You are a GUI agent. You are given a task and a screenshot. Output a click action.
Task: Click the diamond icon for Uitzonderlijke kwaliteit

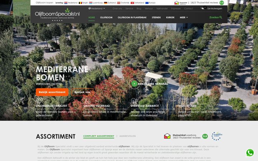pos(39,101)
